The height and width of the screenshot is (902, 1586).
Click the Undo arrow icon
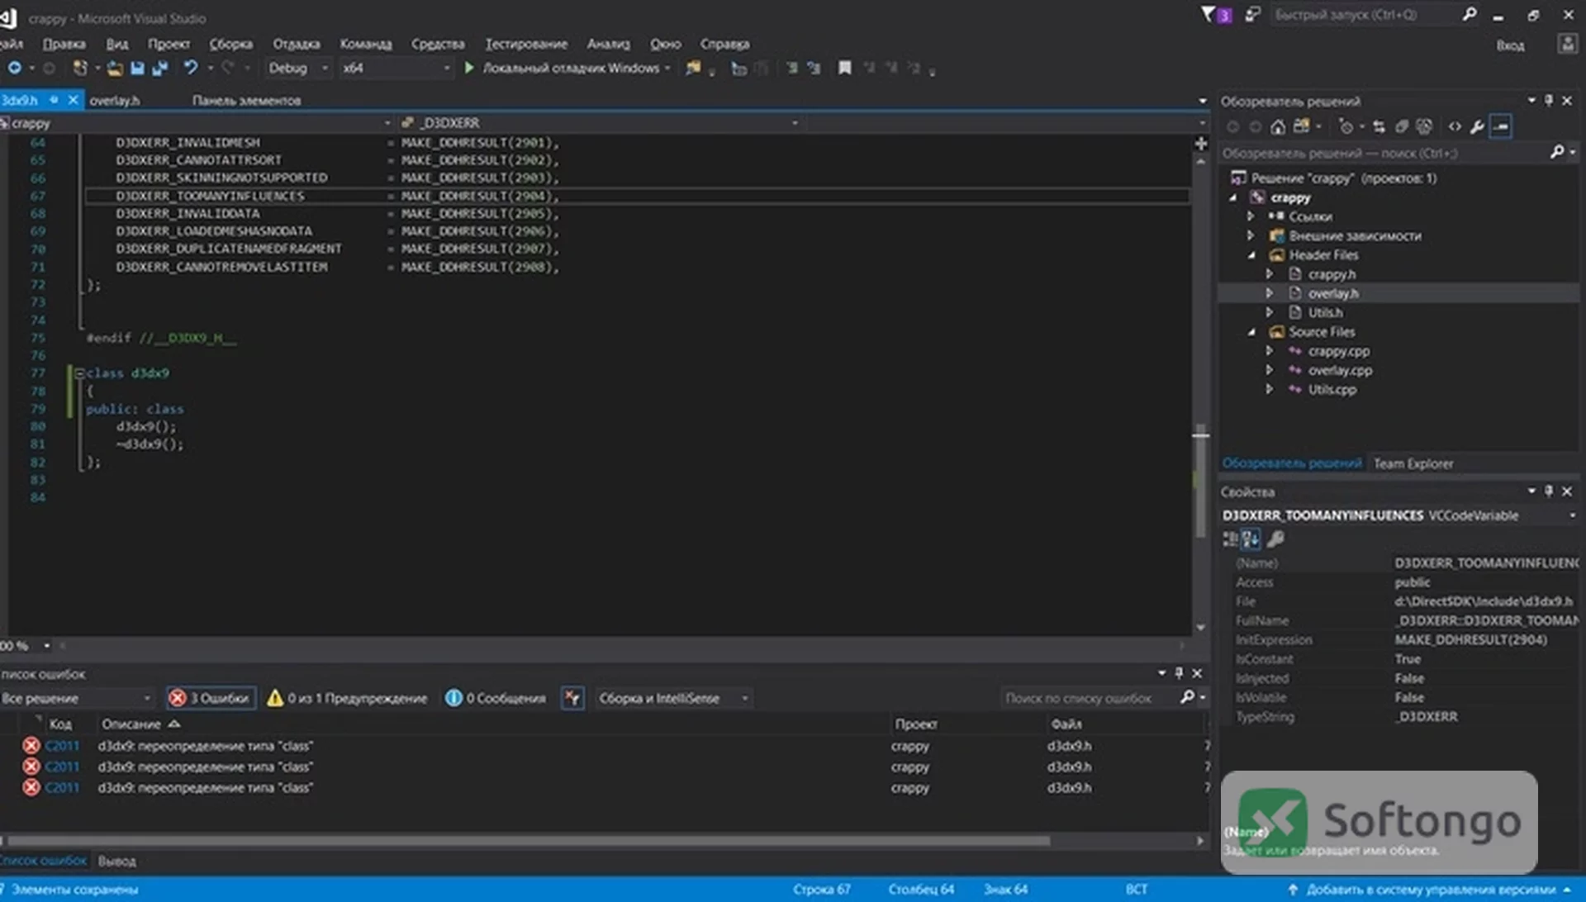click(x=191, y=68)
